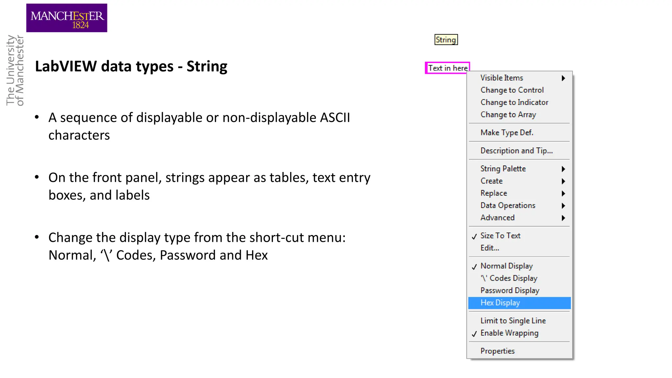The height and width of the screenshot is (378, 672).
Task: Open Properties from the context menu
Action: pos(519,351)
